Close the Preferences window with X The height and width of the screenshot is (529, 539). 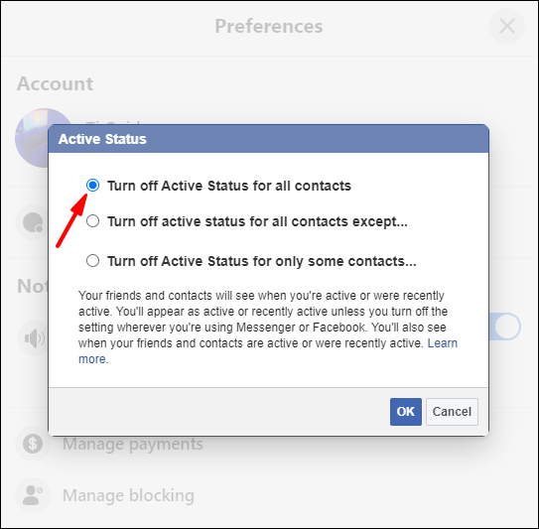click(507, 26)
